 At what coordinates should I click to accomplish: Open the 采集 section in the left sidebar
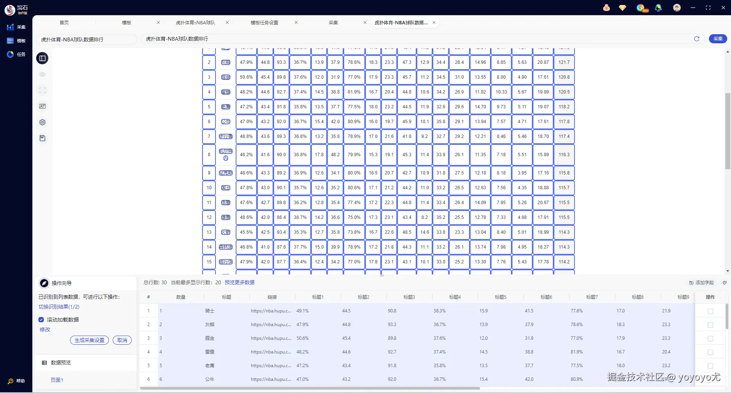click(x=16, y=27)
